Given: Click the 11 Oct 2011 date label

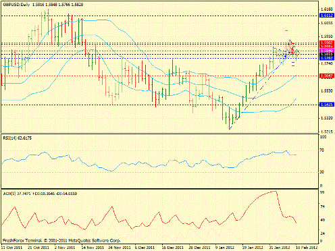Looking at the screenshot, I should click(12, 248).
